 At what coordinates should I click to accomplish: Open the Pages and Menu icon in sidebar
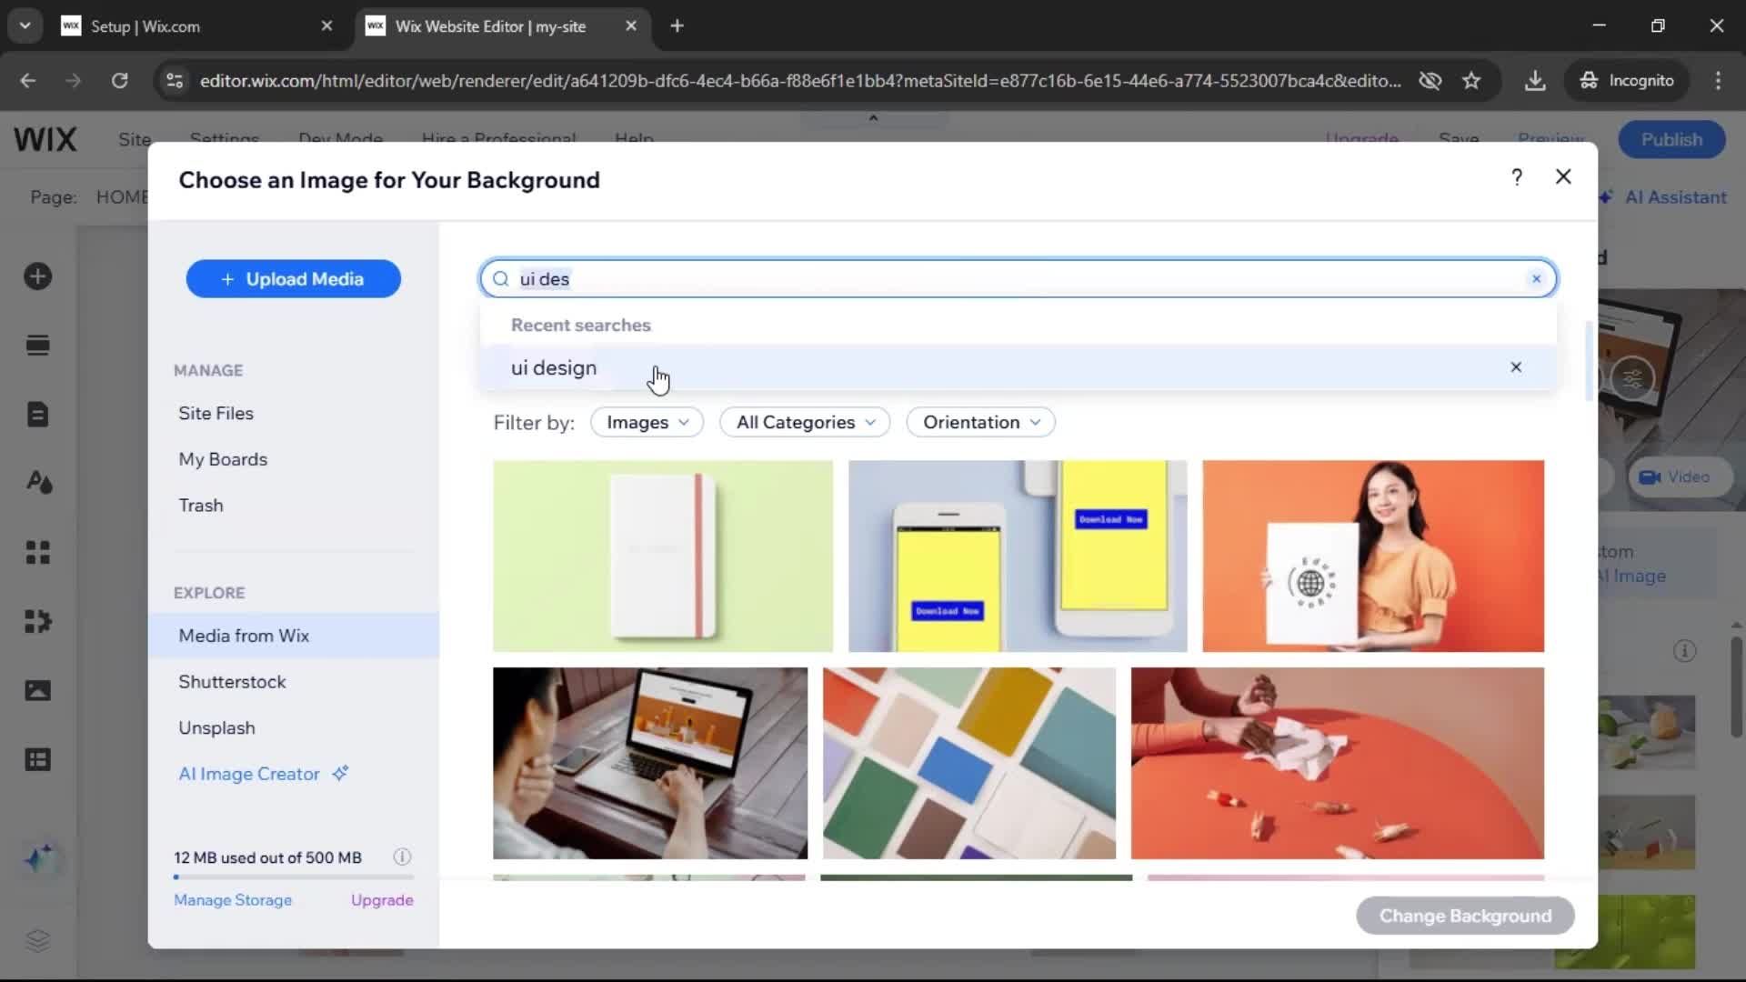tap(37, 415)
